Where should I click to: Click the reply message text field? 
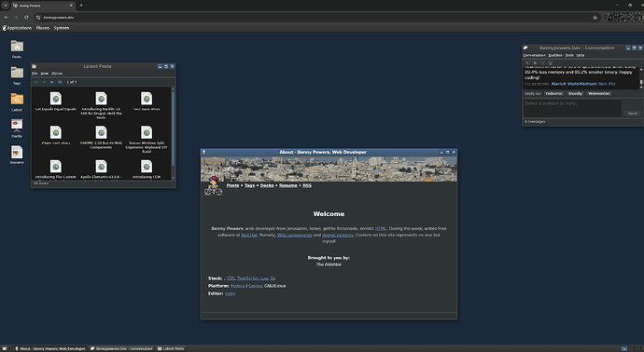coord(572,108)
